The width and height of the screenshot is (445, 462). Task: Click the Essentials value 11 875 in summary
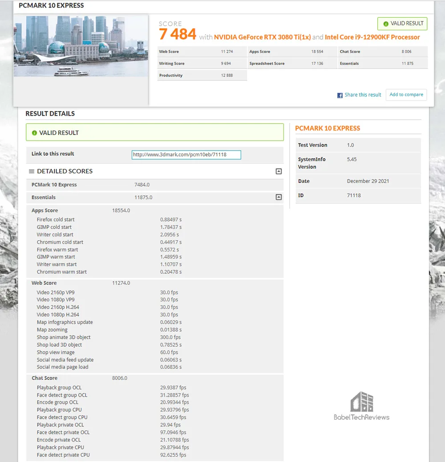click(408, 63)
